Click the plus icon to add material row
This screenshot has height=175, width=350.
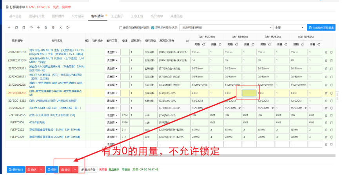click(9, 28)
